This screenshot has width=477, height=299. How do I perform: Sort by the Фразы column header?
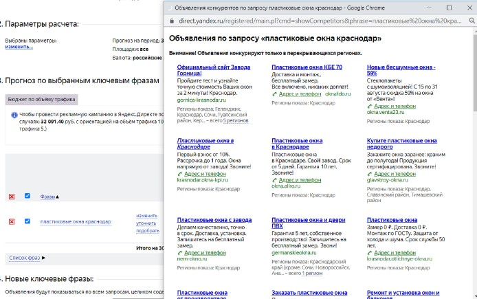coord(49,197)
